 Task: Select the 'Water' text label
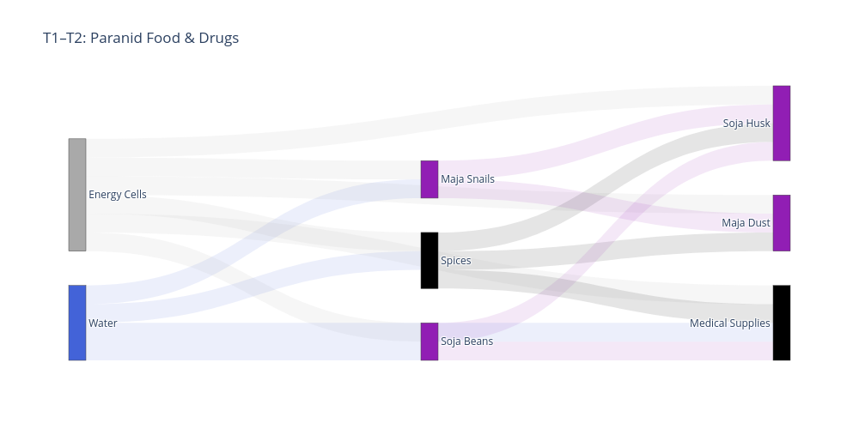tap(103, 323)
